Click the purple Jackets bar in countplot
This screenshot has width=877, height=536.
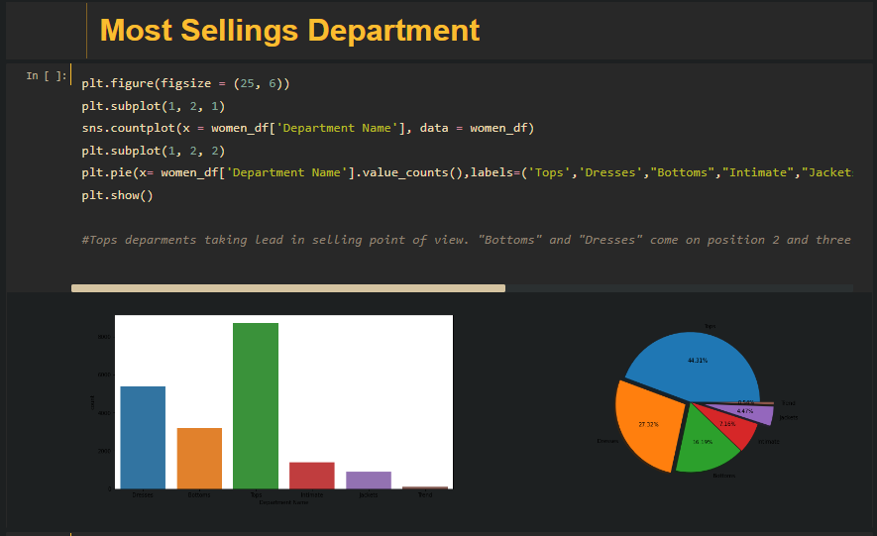coord(368,481)
